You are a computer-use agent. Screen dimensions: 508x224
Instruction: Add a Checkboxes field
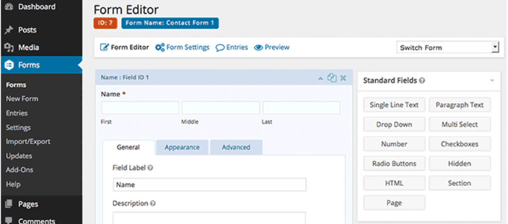pyautogui.click(x=459, y=144)
